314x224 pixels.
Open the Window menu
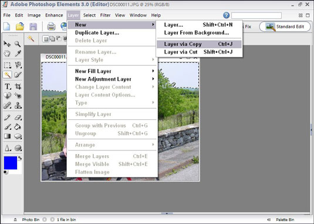pos(138,15)
